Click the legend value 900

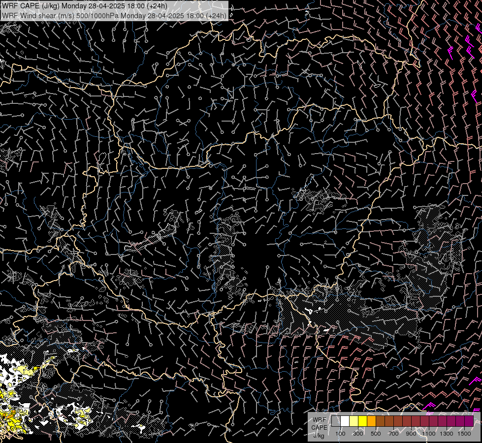point(411,434)
